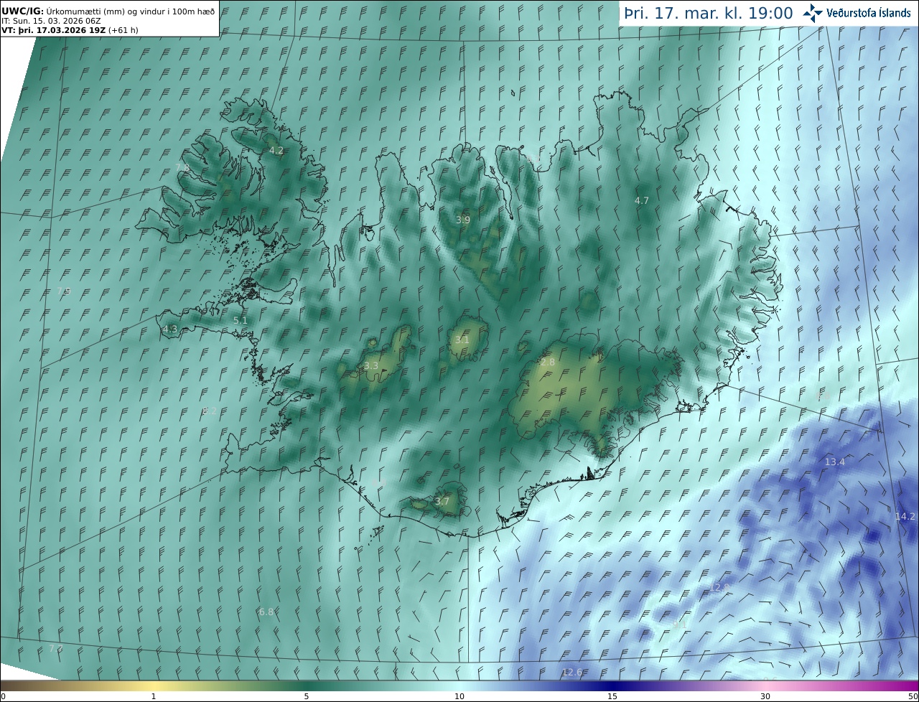Click the 2.8 value on Vatnajökull
Image resolution: width=919 pixels, height=702 pixels.
point(548,362)
